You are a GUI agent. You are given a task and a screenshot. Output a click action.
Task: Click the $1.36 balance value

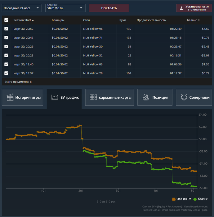click(x=206, y=64)
